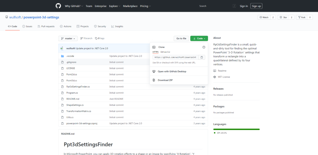The image size is (318, 155).
Task: Open the .gitignore file
Action: pyautogui.click(x=71, y=62)
